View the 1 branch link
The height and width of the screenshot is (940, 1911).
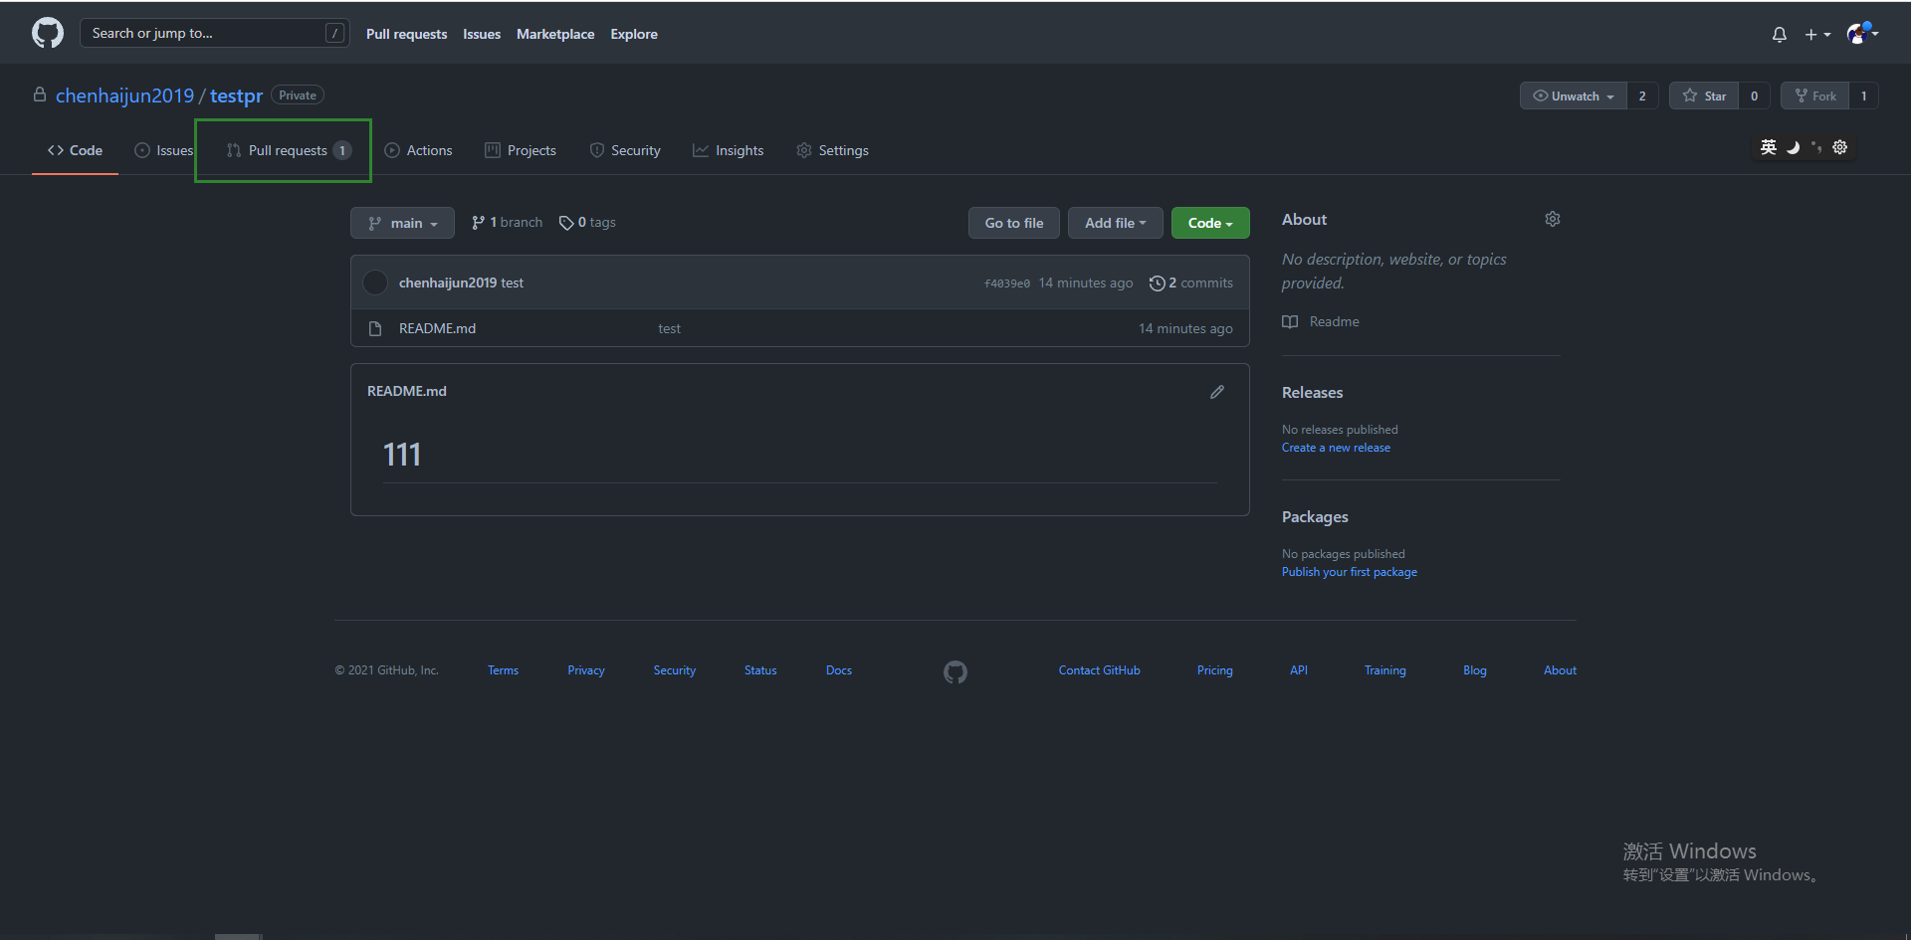pyautogui.click(x=508, y=222)
